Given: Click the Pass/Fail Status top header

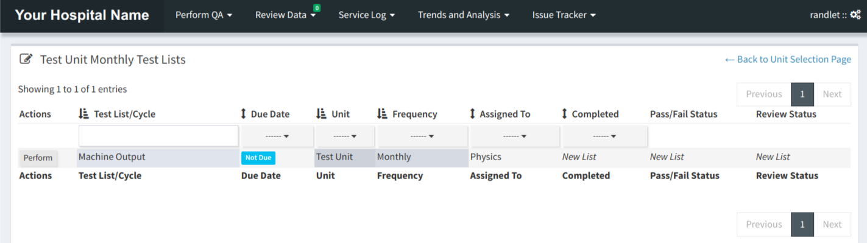Looking at the screenshot, I should (x=684, y=114).
